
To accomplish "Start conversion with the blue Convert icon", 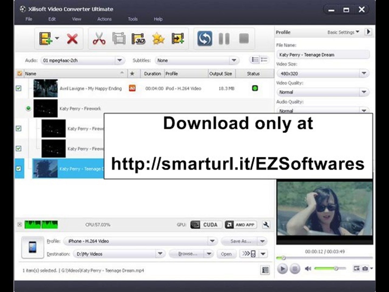I will [204, 38].
